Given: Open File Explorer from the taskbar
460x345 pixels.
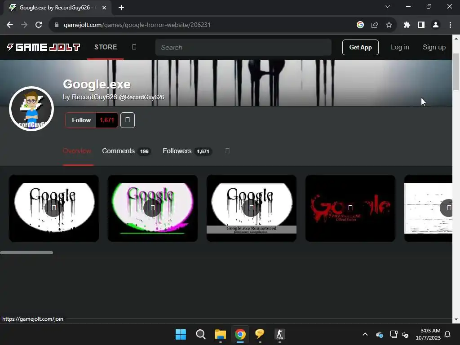Looking at the screenshot, I should tap(220, 334).
